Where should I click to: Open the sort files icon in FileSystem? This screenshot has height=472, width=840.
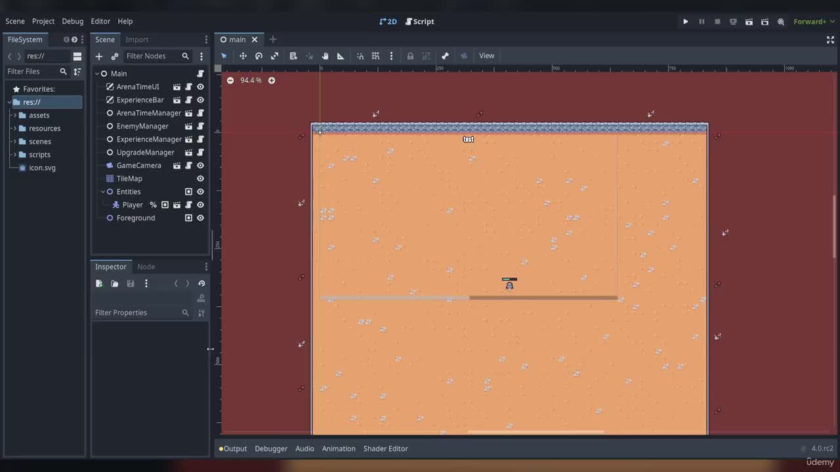[77, 71]
